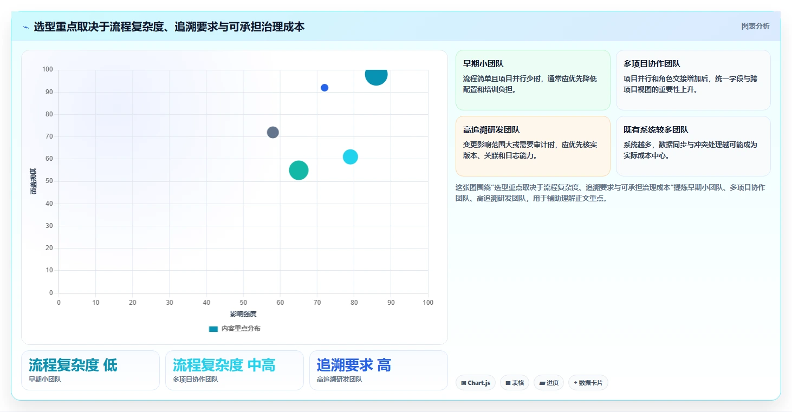Click the 表格 tag chip
Viewport: 792px width, 412px height.
click(515, 383)
